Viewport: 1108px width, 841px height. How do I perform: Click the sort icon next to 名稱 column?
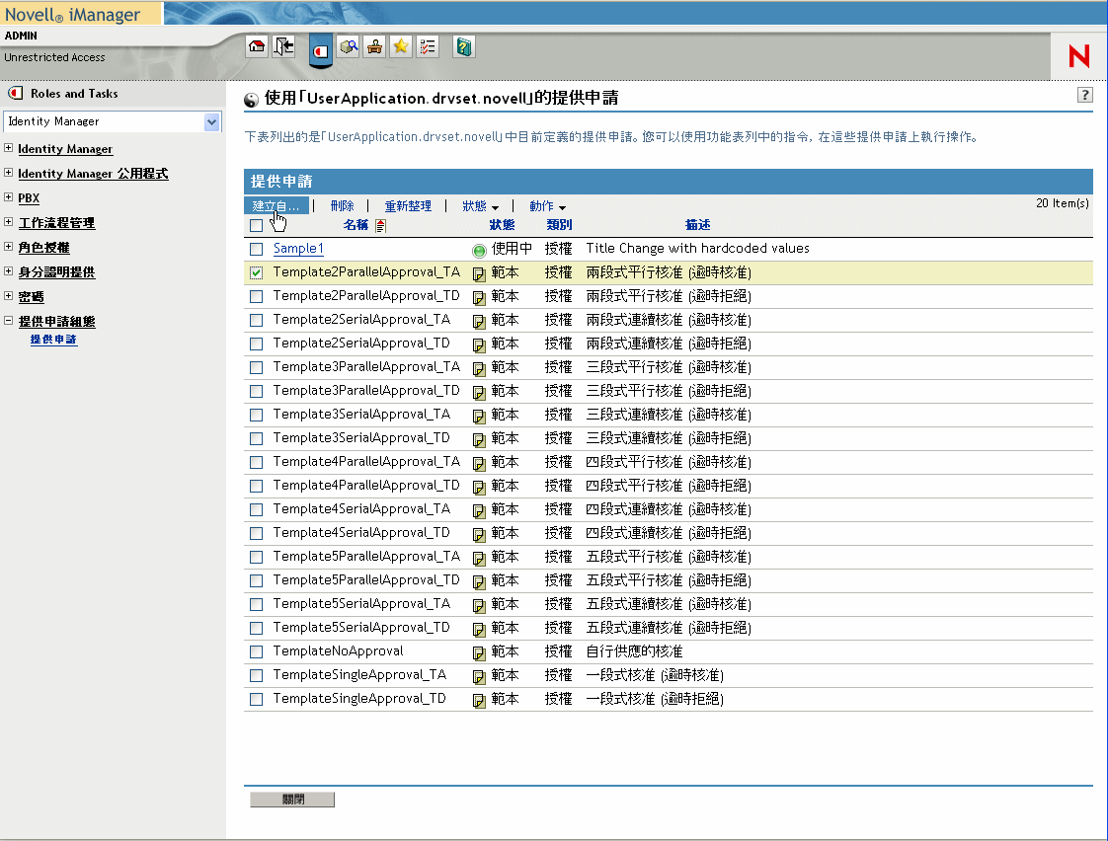[x=381, y=225]
